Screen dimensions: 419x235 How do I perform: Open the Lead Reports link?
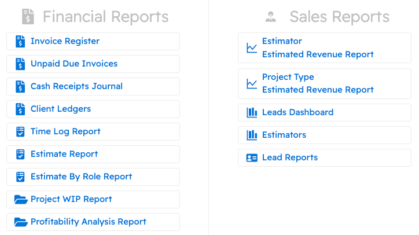(290, 157)
